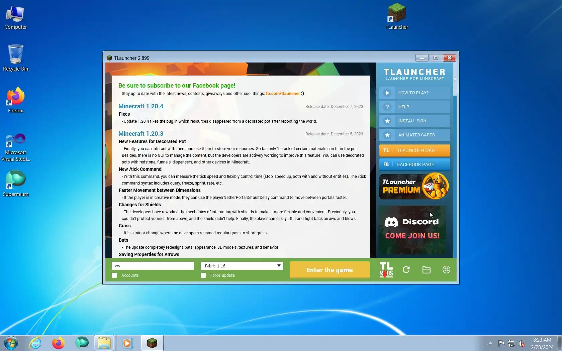Click the 'Grass' section heading

click(125, 226)
